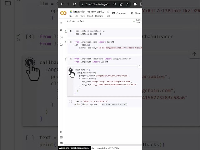The height and width of the screenshot is (150, 200).
Task: Click the api_key string value
Action: [114, 85]
